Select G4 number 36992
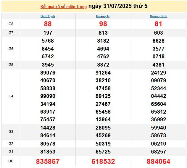 click(159, 119)
